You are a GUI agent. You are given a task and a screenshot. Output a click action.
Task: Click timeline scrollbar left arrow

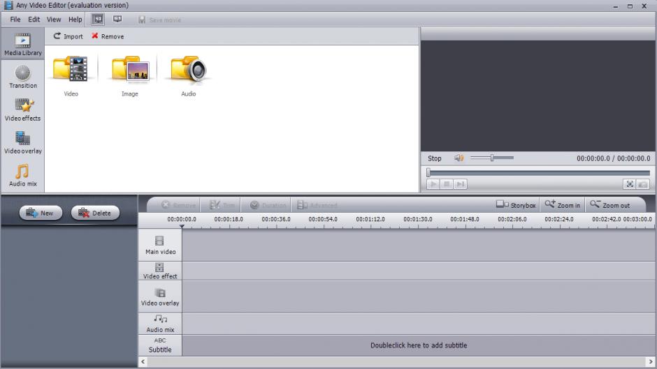click(143, 361)
